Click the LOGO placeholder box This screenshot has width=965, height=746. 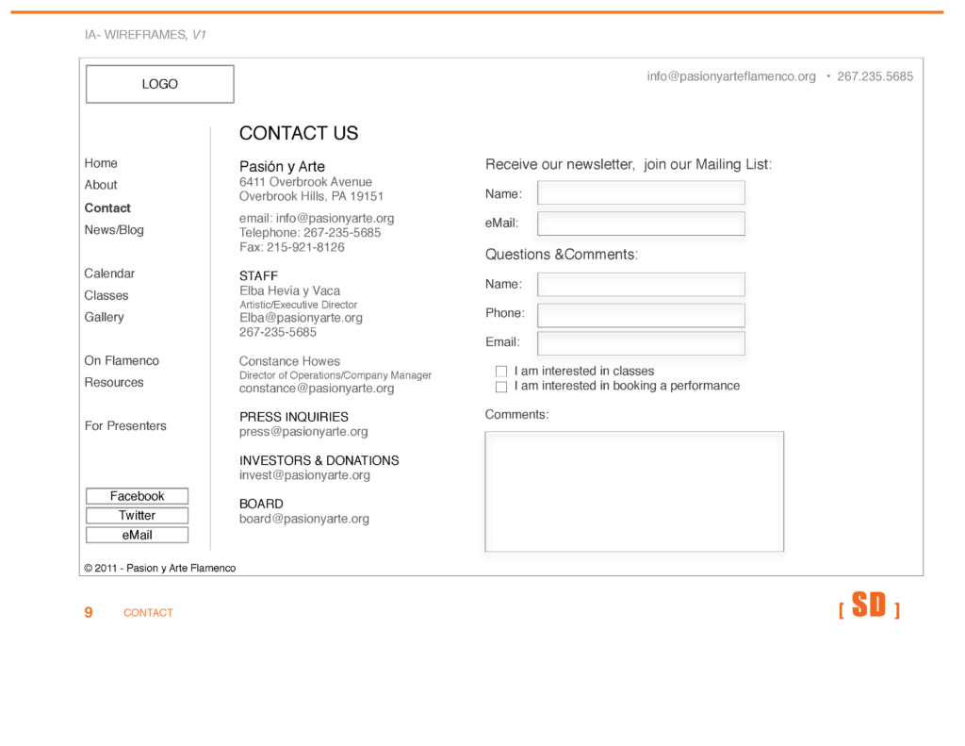159,84
